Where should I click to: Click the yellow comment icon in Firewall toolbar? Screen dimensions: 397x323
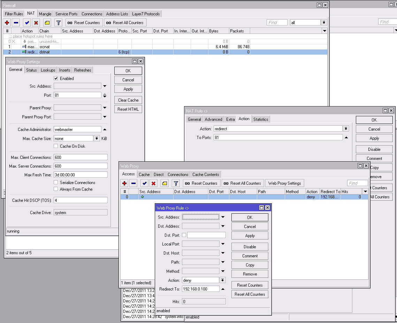coord(47,23)
